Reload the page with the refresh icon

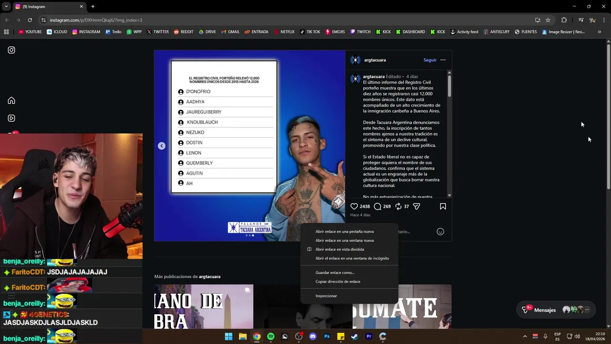point(30,20)
